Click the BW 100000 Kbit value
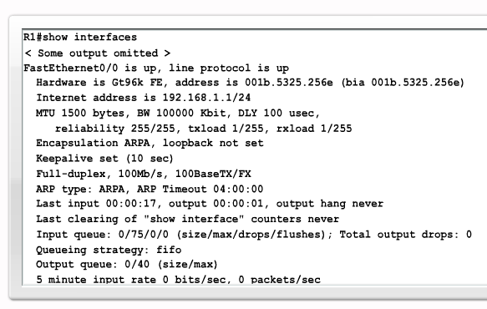 [x=181, y=113]
